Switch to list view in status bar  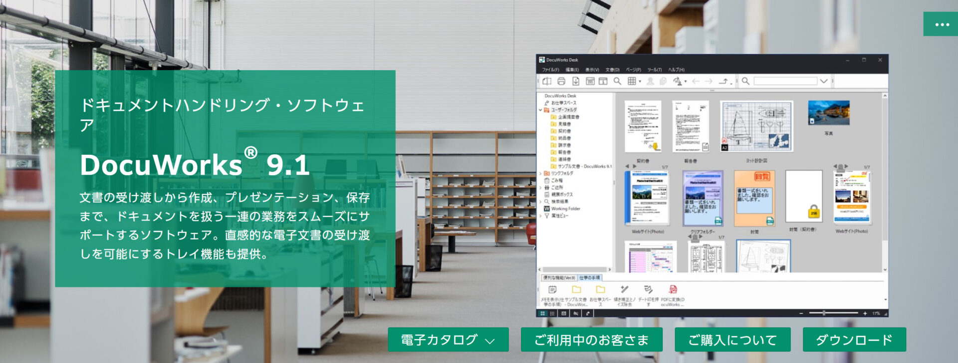[552, 314]
